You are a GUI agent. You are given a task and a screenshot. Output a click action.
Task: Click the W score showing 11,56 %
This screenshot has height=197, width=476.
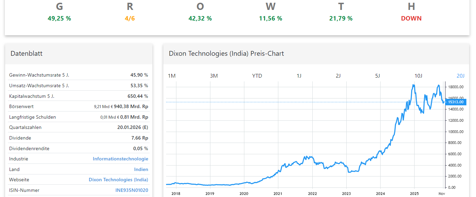(270, 18)
